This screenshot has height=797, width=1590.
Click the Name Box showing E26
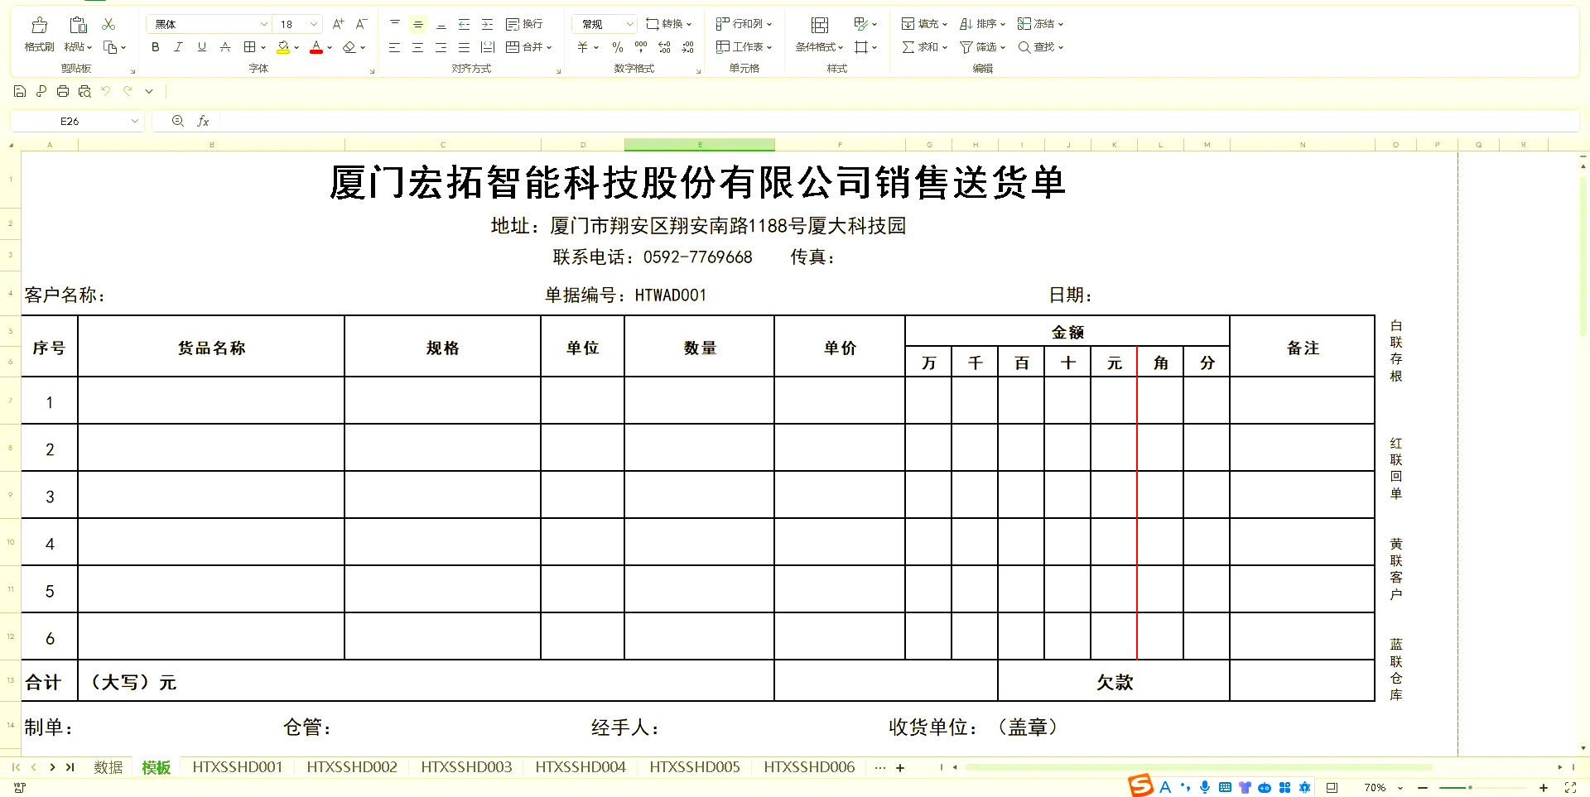(77, 121)
